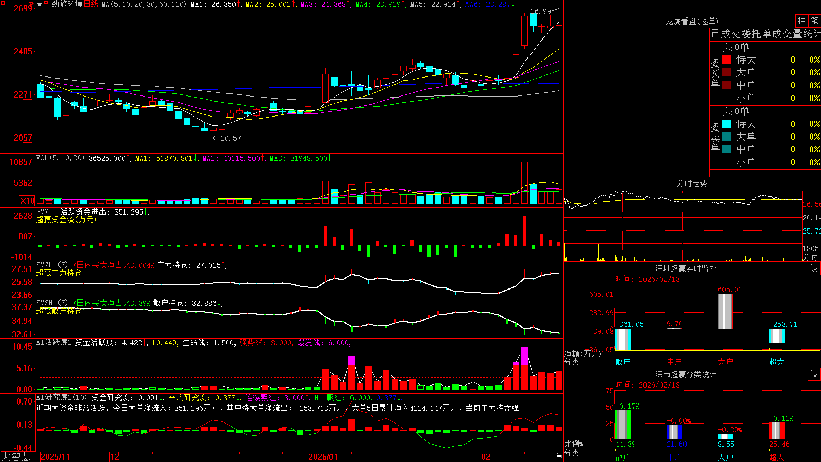The width and height of the screenshot is (821, 462).
Task: Click the dark red 中单 buy-order swatch
Action: 727,85
